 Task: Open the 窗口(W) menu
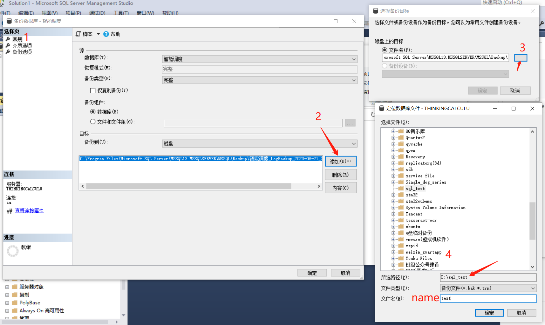click(145, 13)
